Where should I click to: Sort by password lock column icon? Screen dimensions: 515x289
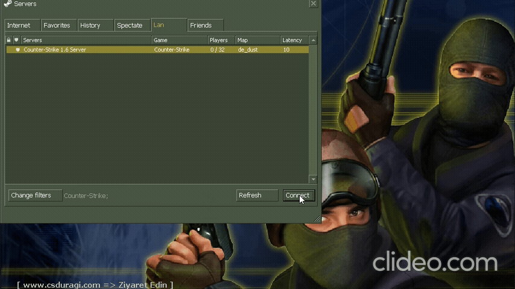pos(9,40)
